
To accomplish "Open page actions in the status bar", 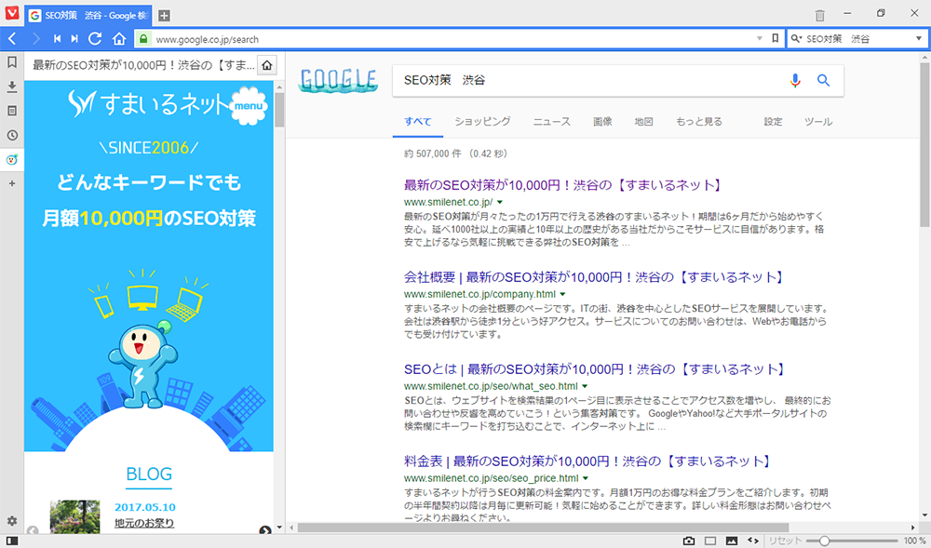I will [753, 541].
